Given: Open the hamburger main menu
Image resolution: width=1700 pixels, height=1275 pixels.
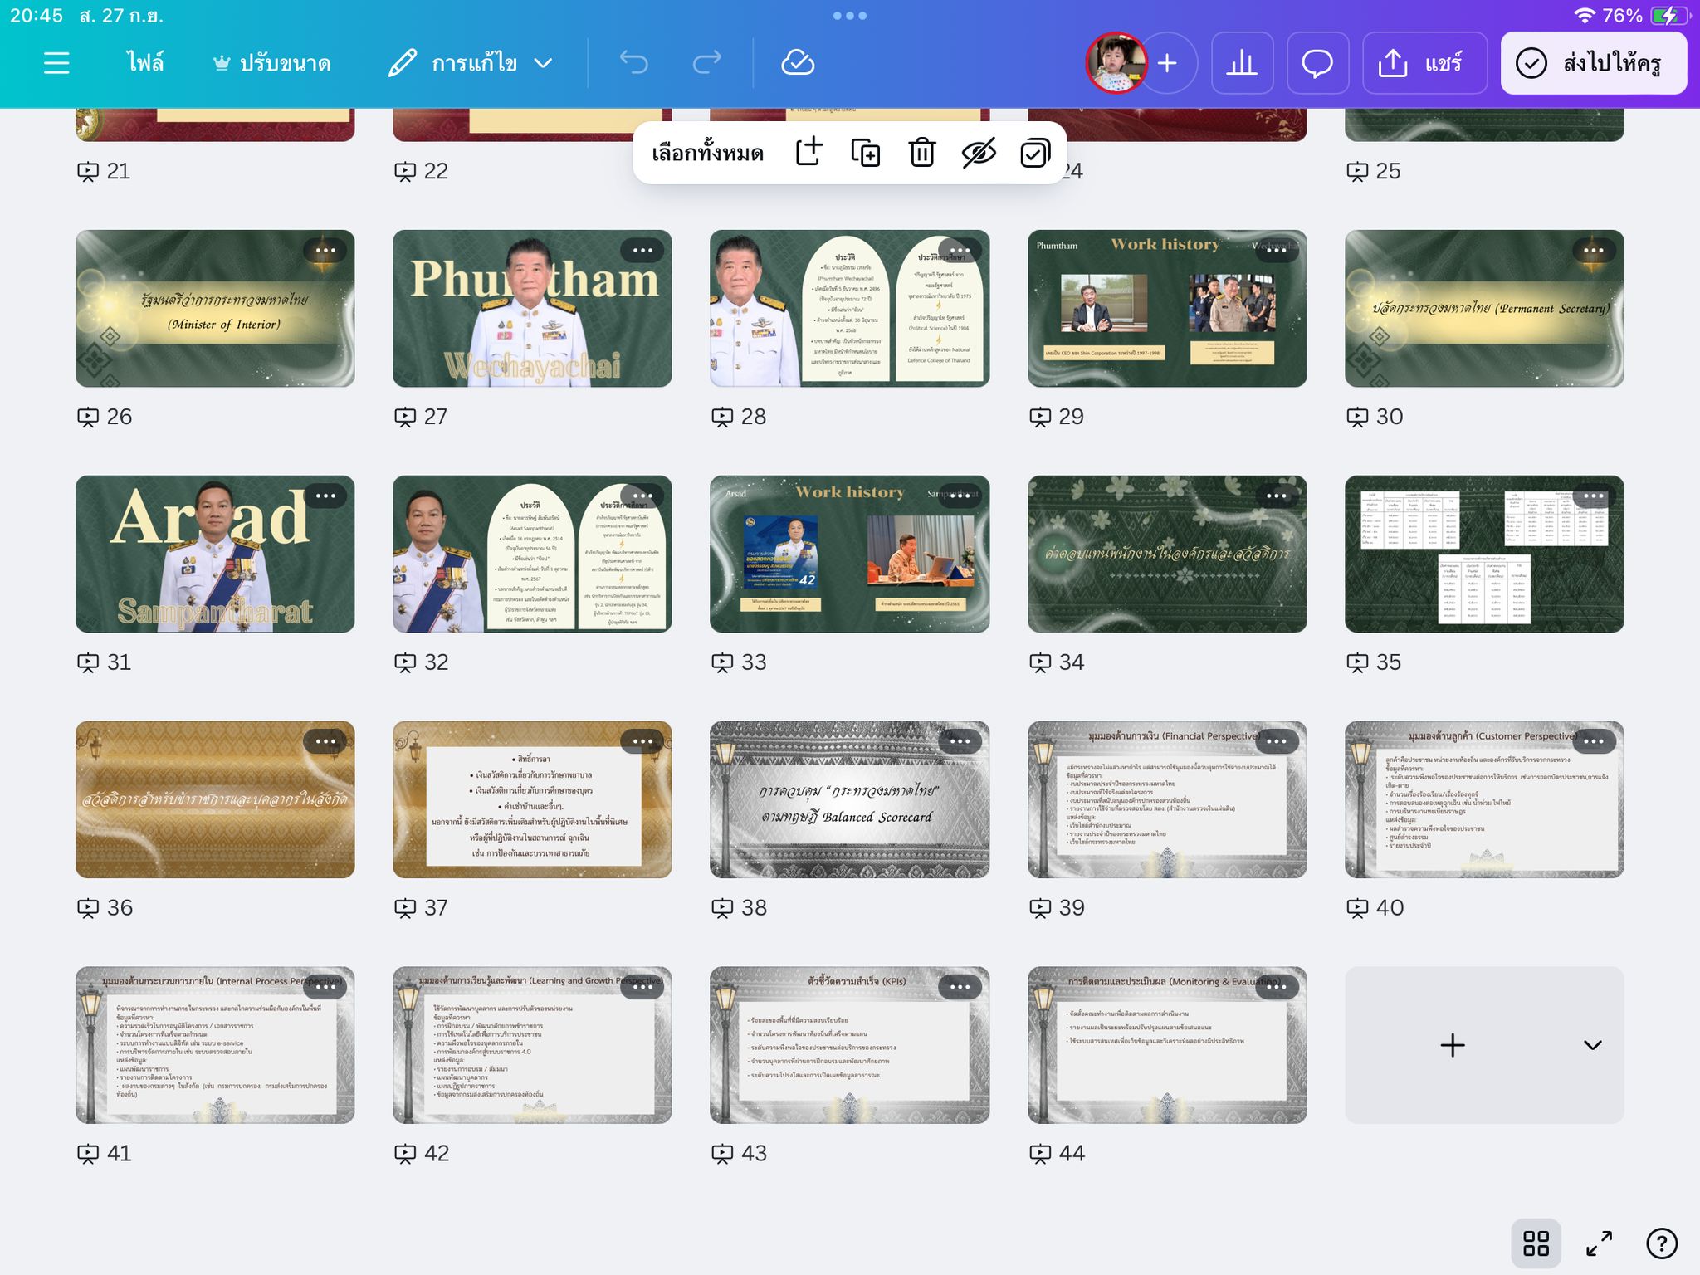Looking at the screenshot, I should click(x=56, y=63).
